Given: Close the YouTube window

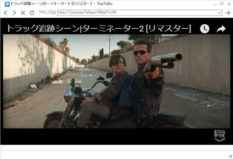Looking at the screenshot, I should point(229,4).
